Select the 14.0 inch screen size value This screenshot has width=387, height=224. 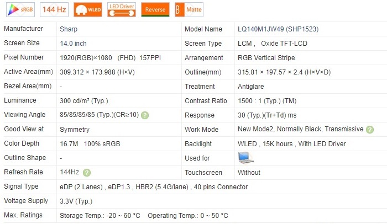74,44
